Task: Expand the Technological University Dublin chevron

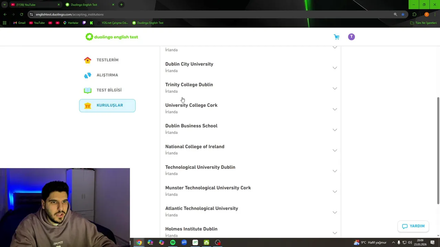Action: click(x=335, y=171)
